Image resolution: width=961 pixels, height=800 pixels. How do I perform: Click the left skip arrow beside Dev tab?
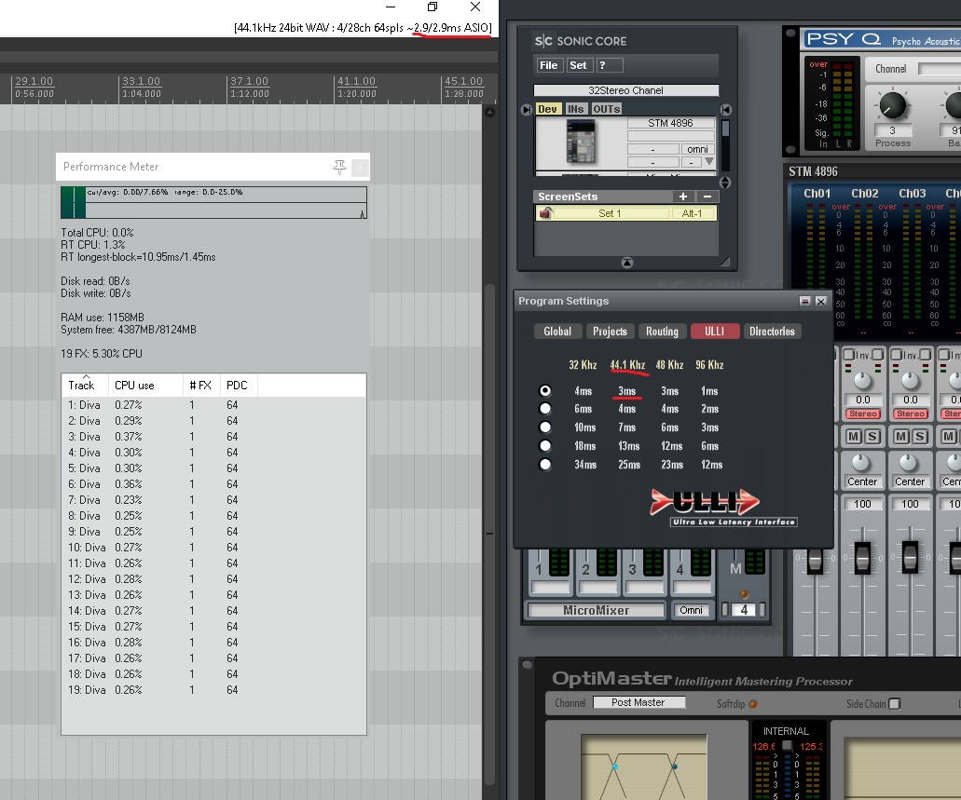point(527,110)
